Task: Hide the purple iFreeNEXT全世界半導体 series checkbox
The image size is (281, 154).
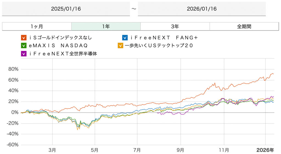Action: (24, 54)
